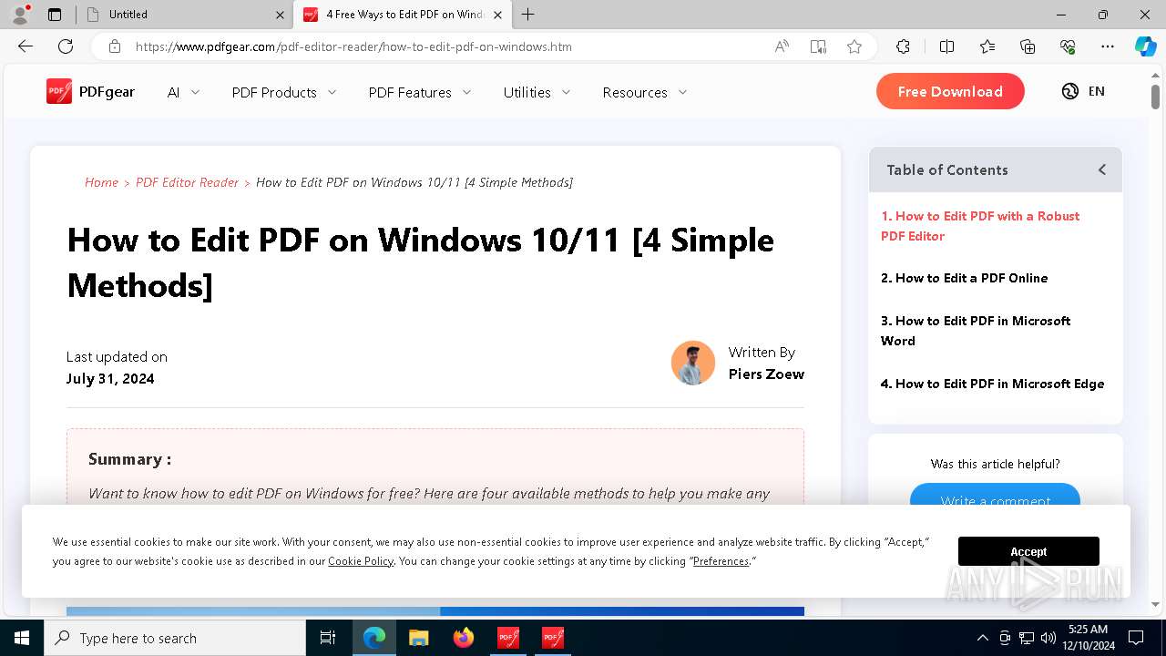Add page to favorites star icon
The image size is (1166, 656).
click(854, 46)
